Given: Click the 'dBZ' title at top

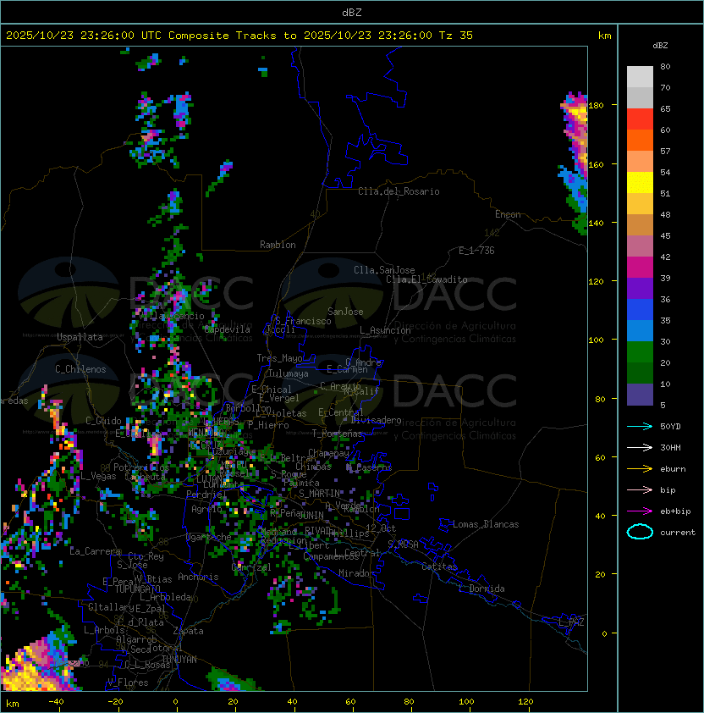Looking at the screenshot, I should (352, 12).
